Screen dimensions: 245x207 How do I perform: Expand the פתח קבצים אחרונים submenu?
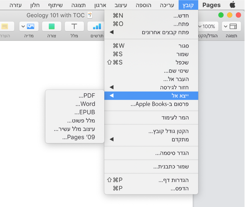tap(151, 32)
